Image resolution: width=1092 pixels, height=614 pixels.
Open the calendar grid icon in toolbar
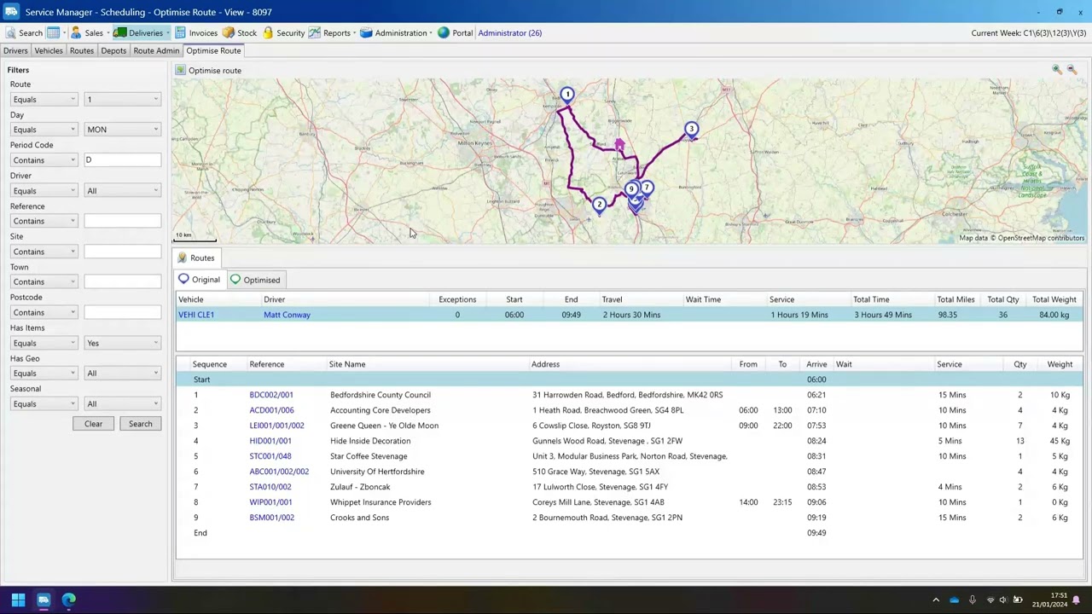[53, 32]
